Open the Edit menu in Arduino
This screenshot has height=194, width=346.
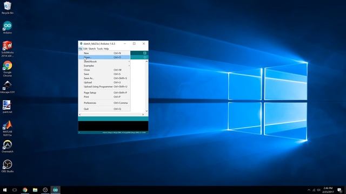click(85, 48)
